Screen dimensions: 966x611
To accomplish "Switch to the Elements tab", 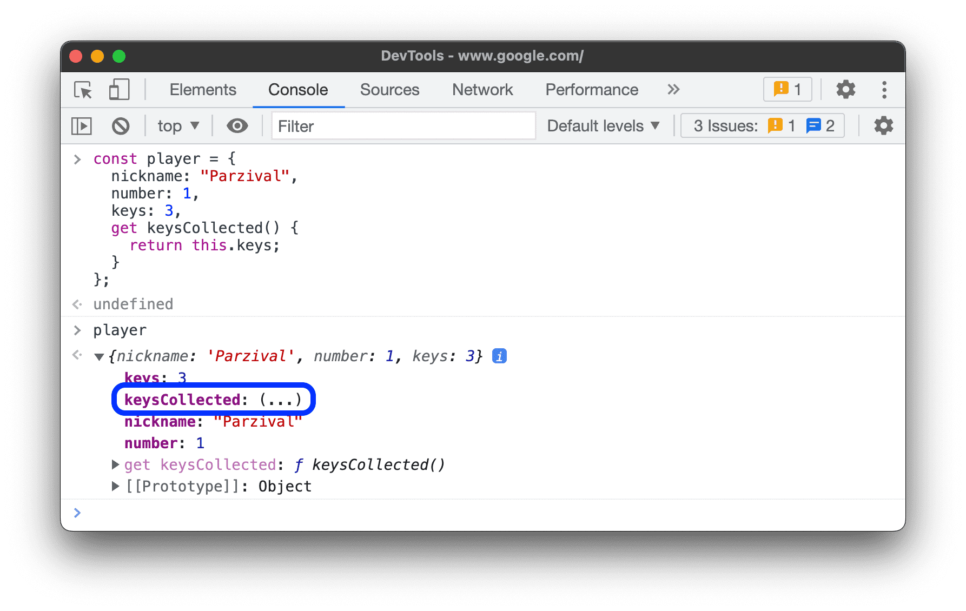I will point(203,90).
